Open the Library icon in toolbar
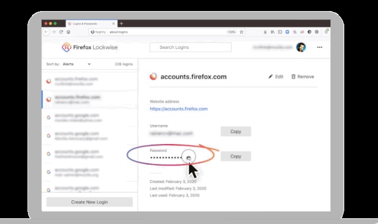378x224 pixels. tap(273, 32)
